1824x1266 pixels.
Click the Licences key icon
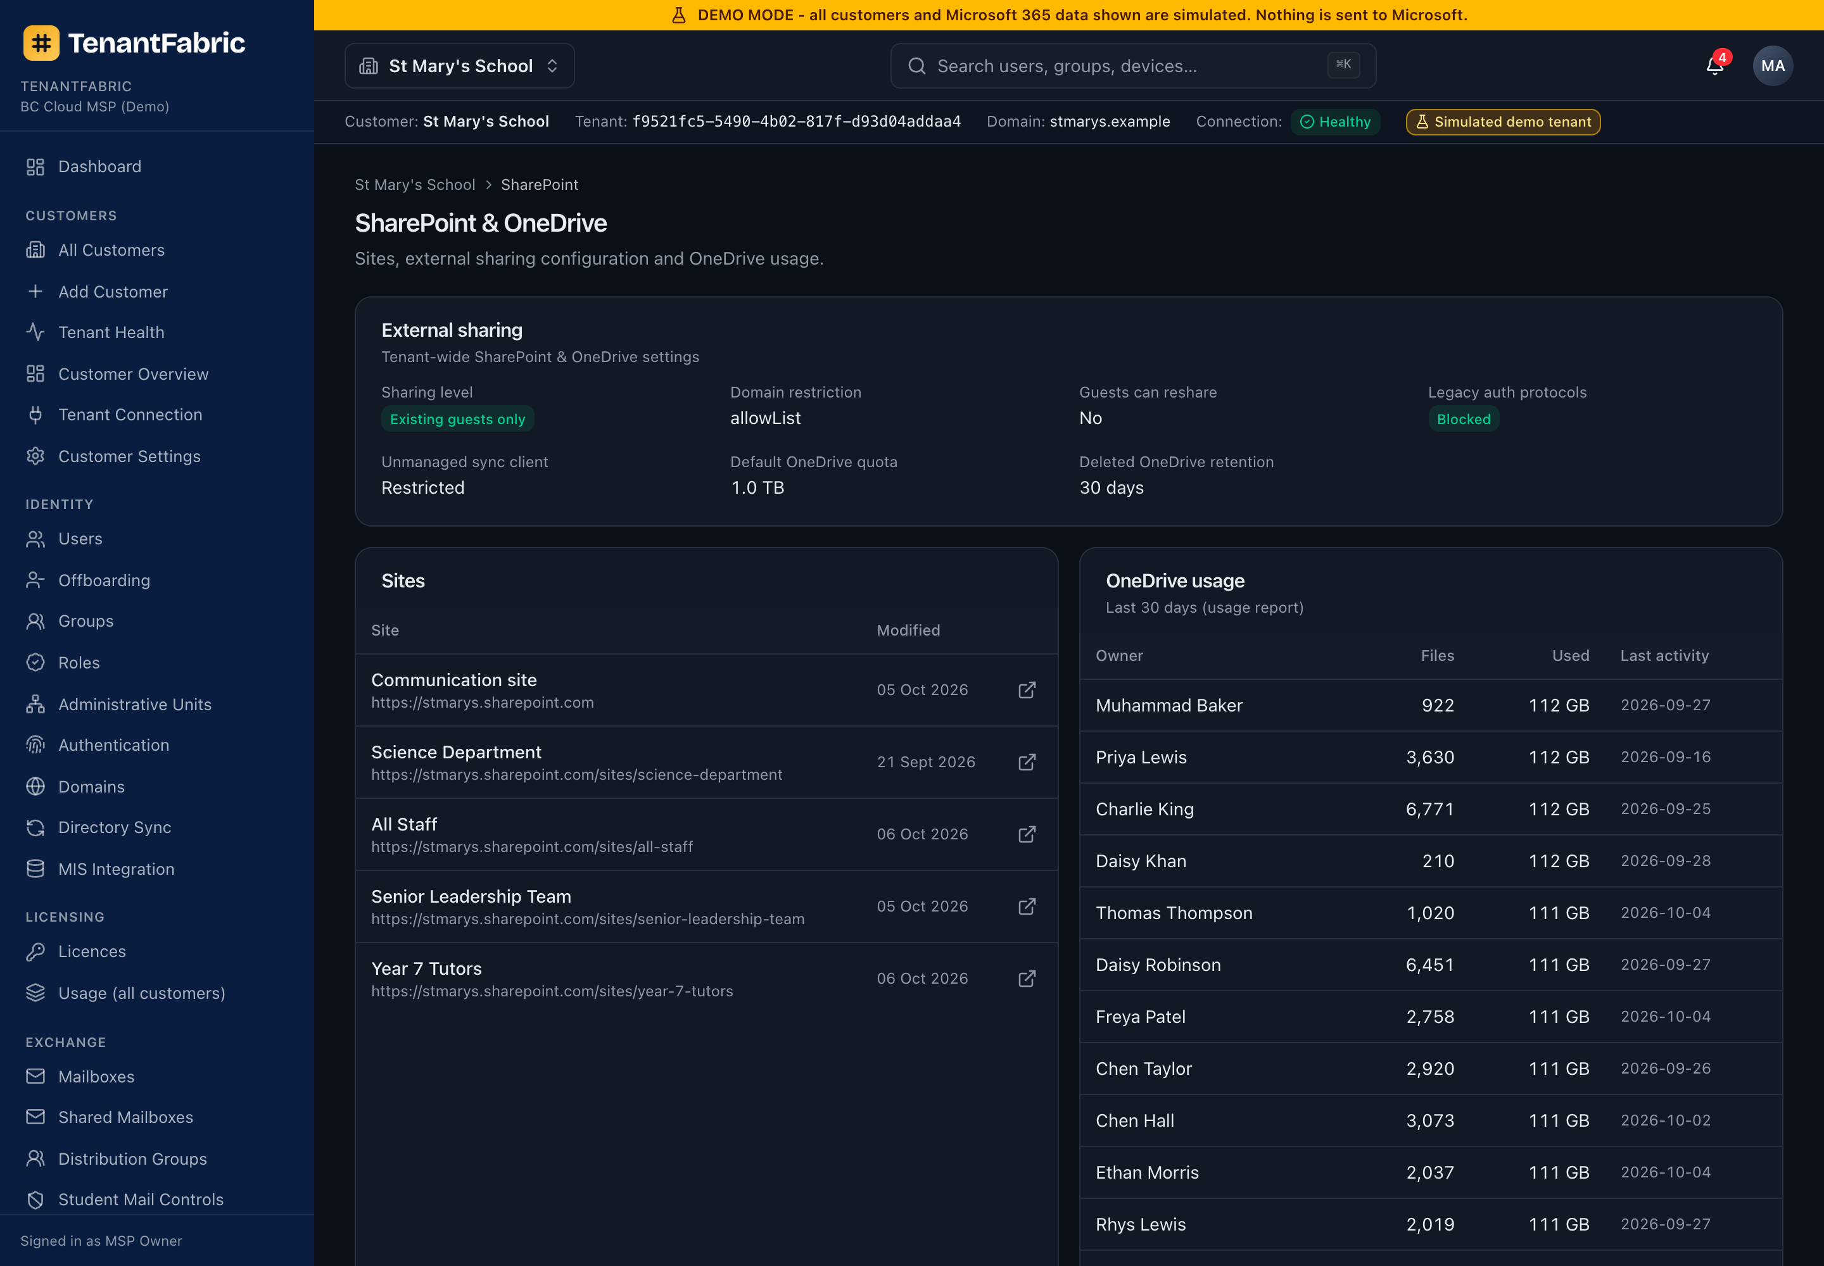(x=35, y=951)
